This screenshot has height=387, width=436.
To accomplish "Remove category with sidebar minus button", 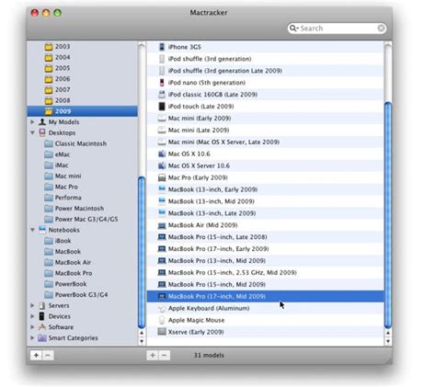I will pyautogui.click(x=48, y=356).
